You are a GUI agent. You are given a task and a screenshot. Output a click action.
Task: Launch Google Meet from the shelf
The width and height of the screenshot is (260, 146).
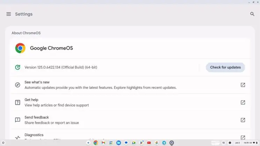tap(134, 143)
